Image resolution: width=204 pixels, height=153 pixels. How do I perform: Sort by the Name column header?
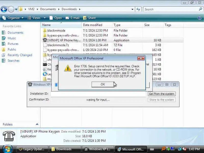(x=61, y=25)
